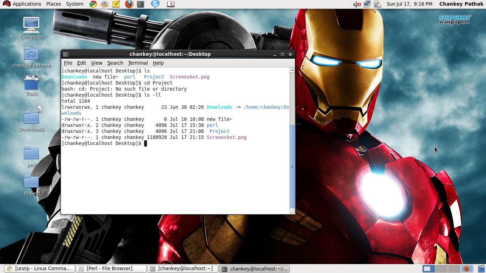Click 'Jul 17 21:08' date in listing
Screen dimensions: 486x273
pyautogui.click(x=187, y=131)
